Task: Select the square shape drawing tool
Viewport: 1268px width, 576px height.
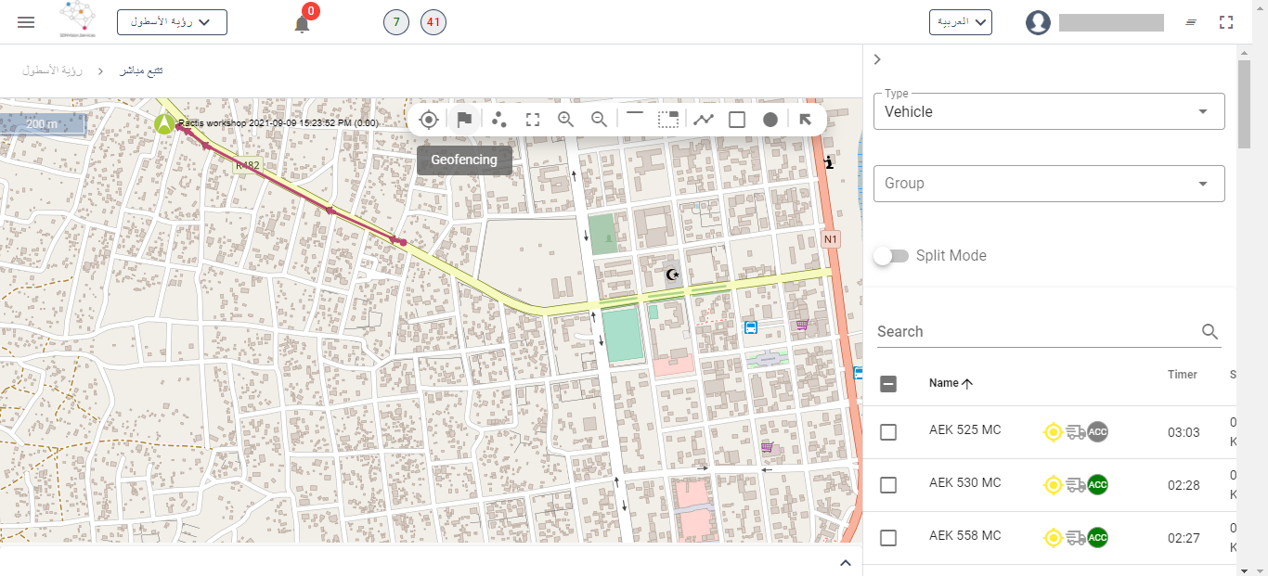Action: [737, 119]
